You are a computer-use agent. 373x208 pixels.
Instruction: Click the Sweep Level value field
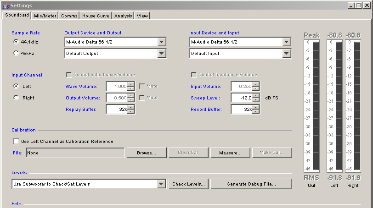[242, 98]
